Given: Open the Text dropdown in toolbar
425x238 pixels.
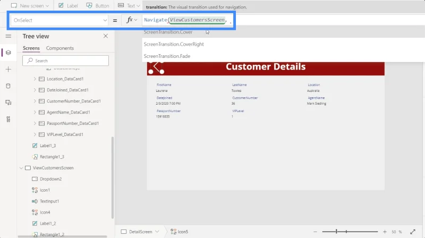Looking at the screenshot, I should (x=129, y=6).
